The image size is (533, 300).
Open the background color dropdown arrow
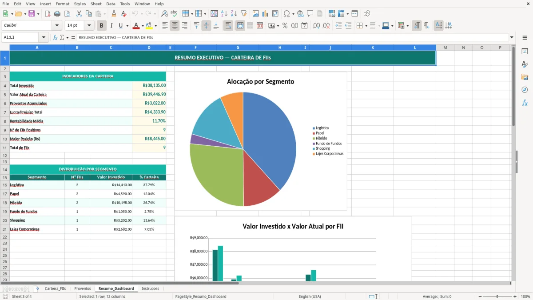pyautogui.click(x=155, y=26)
